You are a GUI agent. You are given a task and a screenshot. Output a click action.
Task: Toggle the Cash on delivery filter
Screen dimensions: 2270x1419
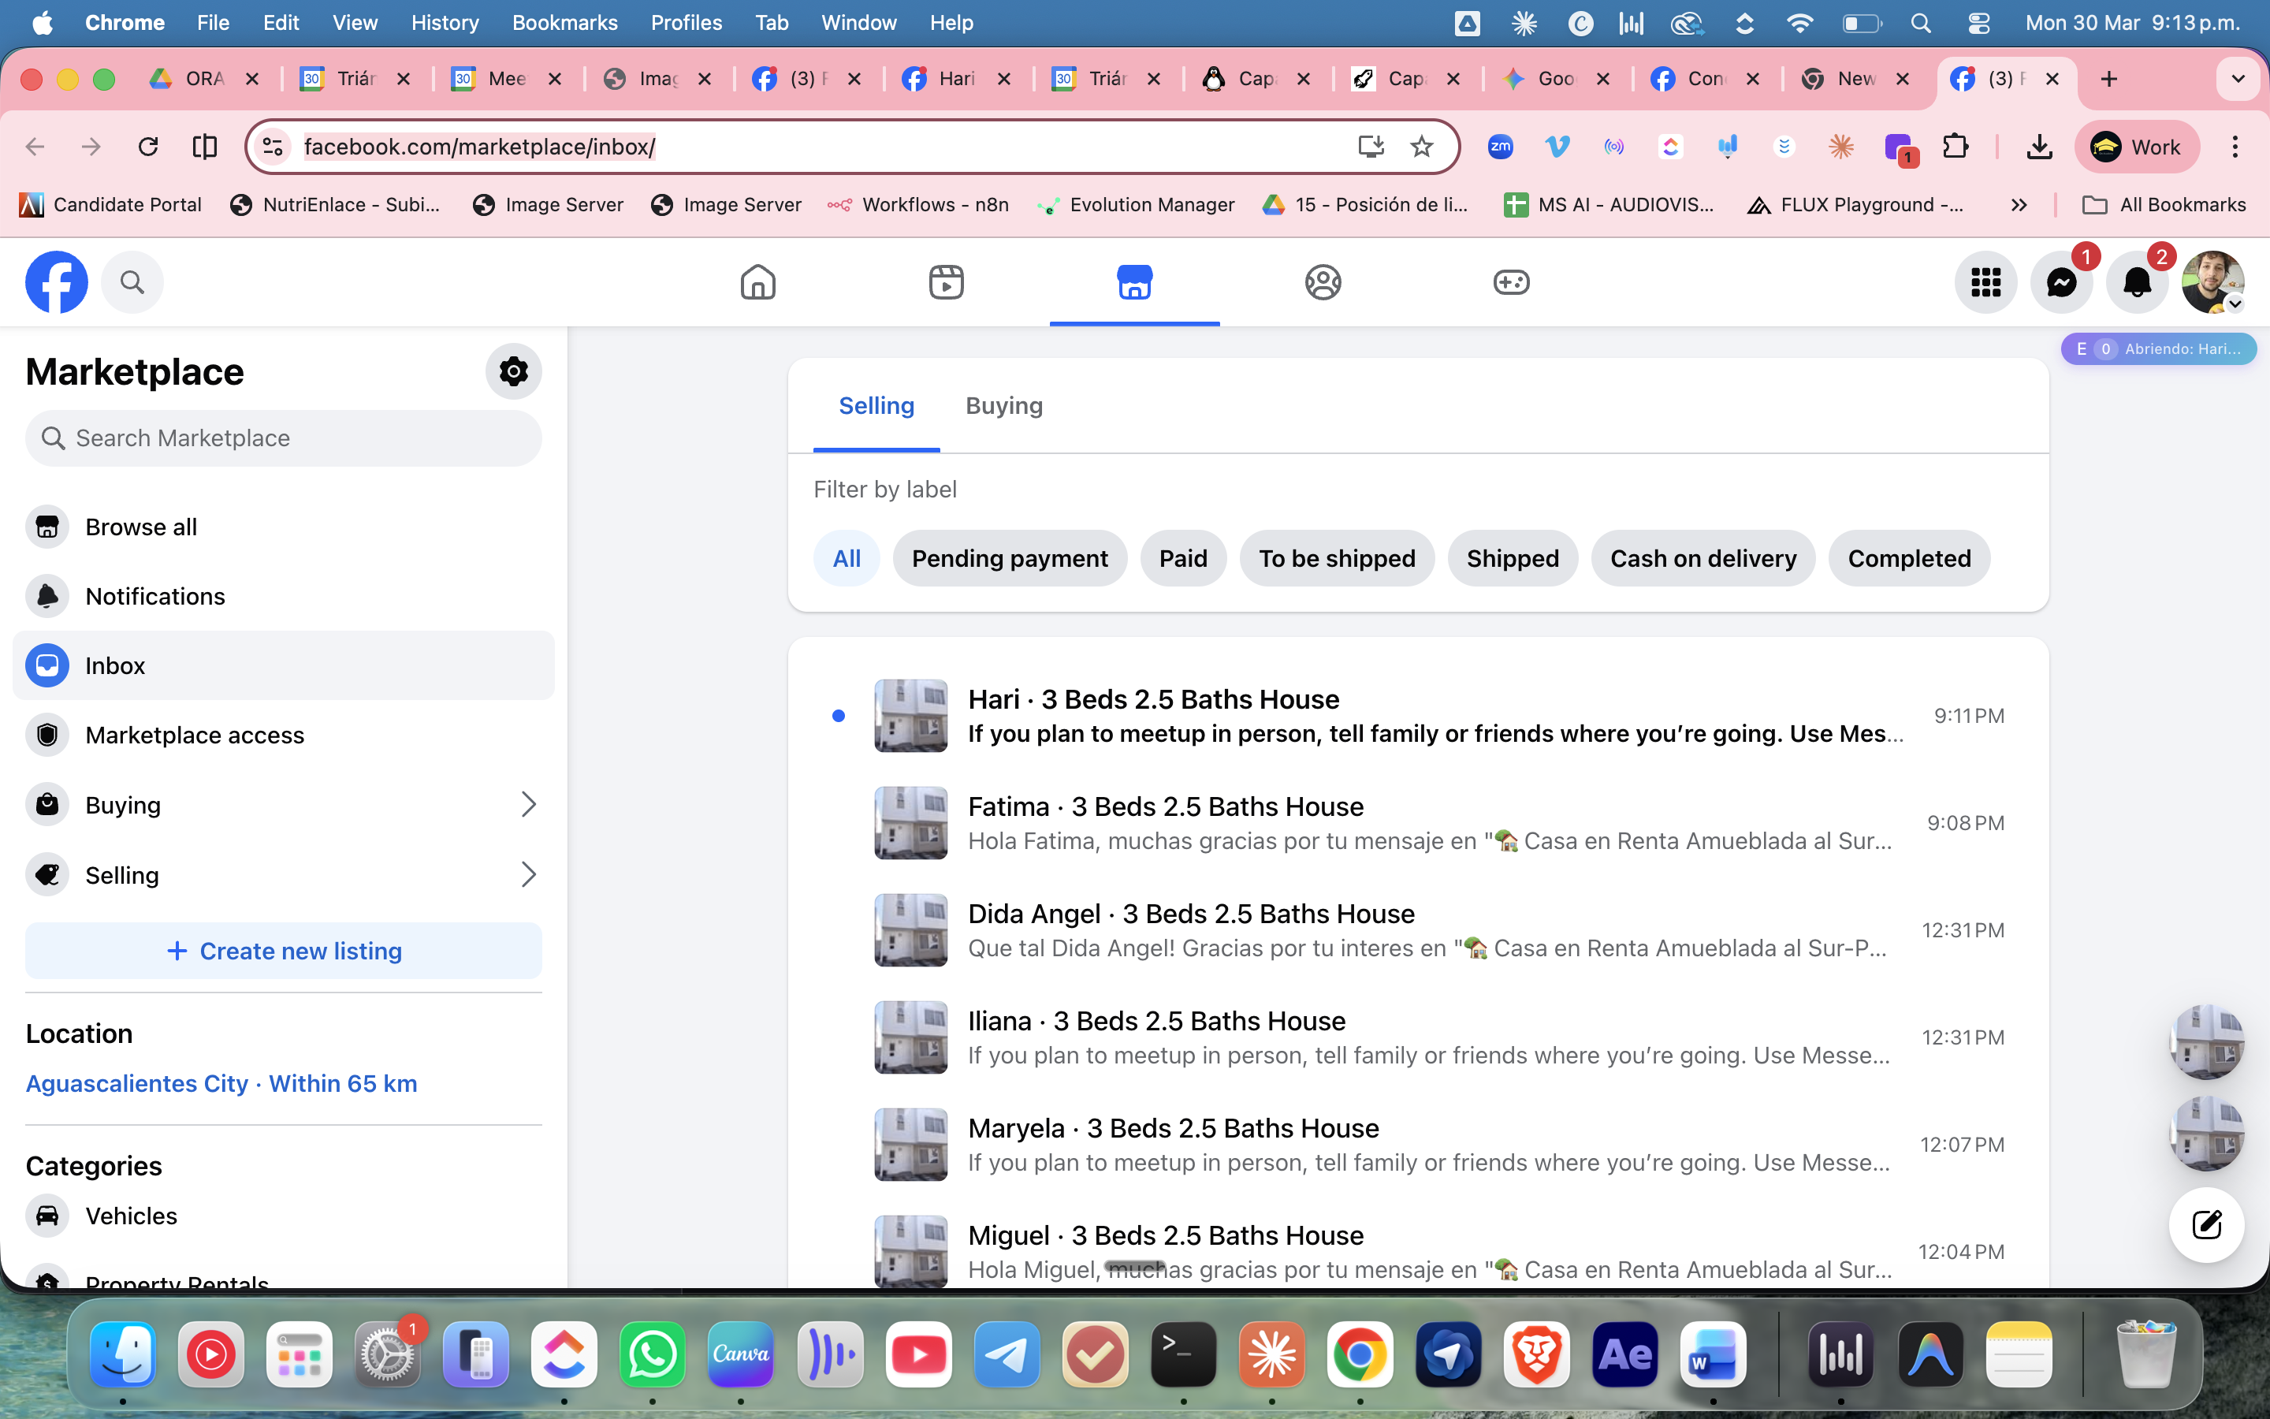1702,558
